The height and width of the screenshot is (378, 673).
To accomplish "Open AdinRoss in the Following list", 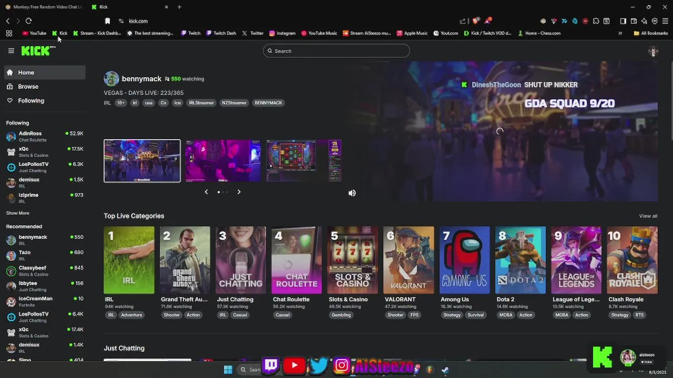I will pyautogui.click(x=45, y=136).
